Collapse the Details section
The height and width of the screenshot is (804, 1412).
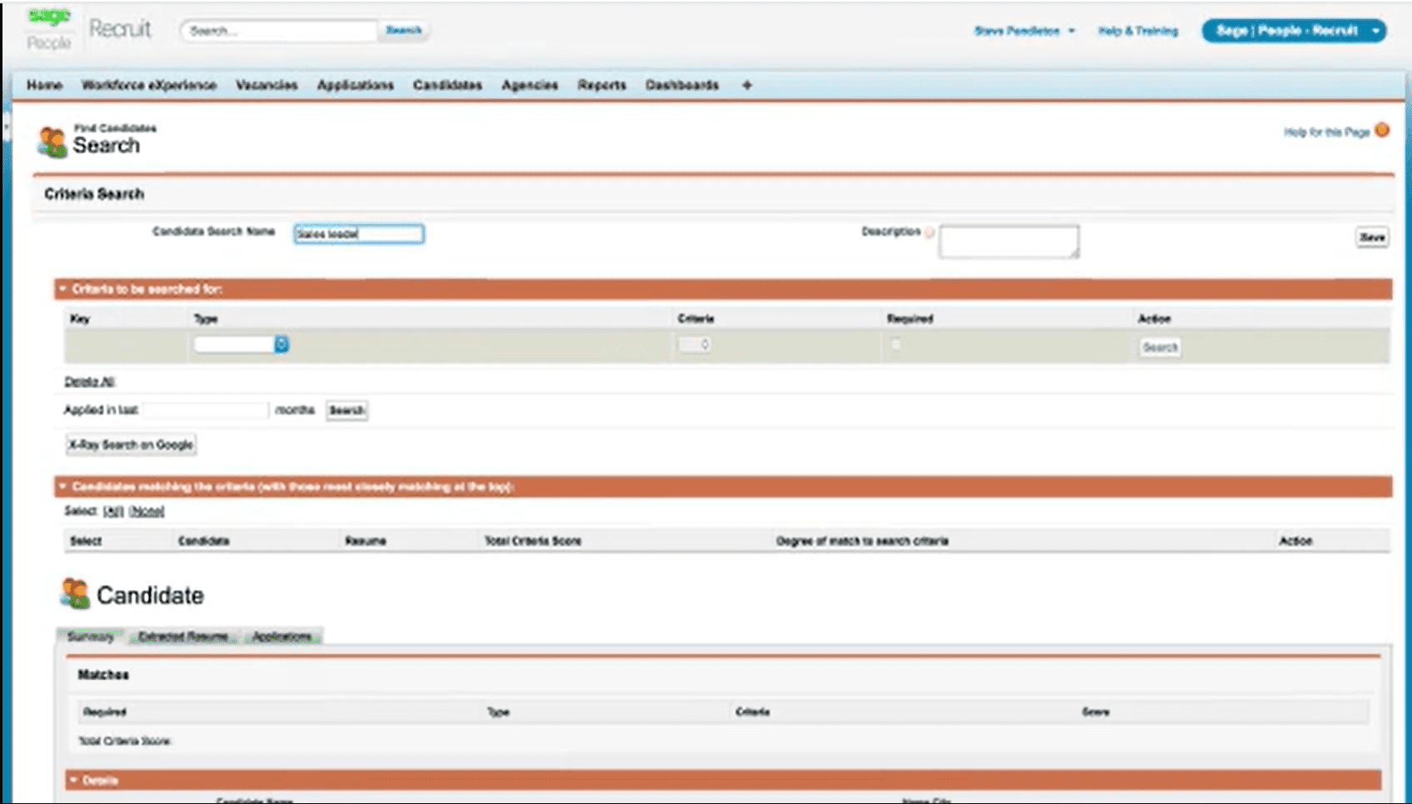click(74, 781)
